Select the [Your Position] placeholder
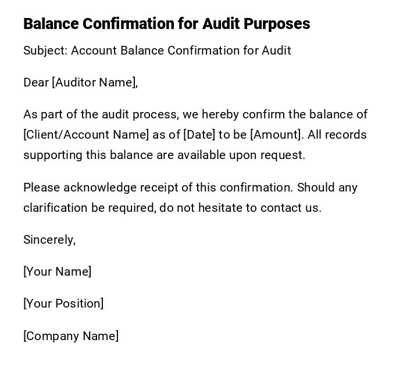407x372 pixels. [63, 304]
